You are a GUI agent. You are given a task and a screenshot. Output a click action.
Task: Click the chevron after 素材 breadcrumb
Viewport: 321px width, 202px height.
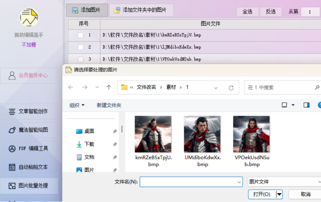181,87
